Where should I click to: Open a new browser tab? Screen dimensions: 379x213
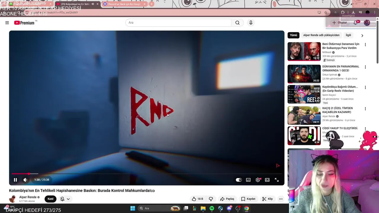151,4
